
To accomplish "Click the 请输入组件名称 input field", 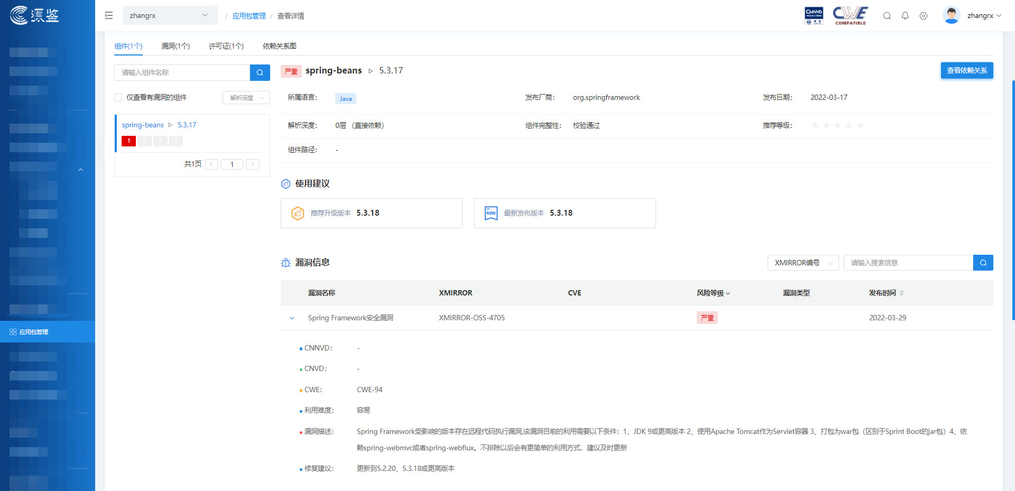I will tap(182, 72).
